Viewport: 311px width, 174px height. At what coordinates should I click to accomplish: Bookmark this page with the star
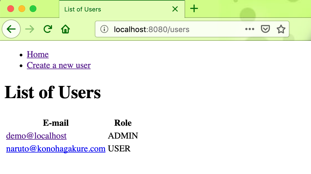pos(281,29)
